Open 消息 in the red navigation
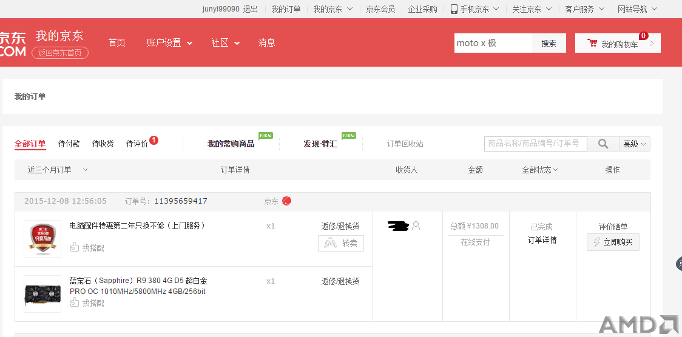 pos(266,42)
